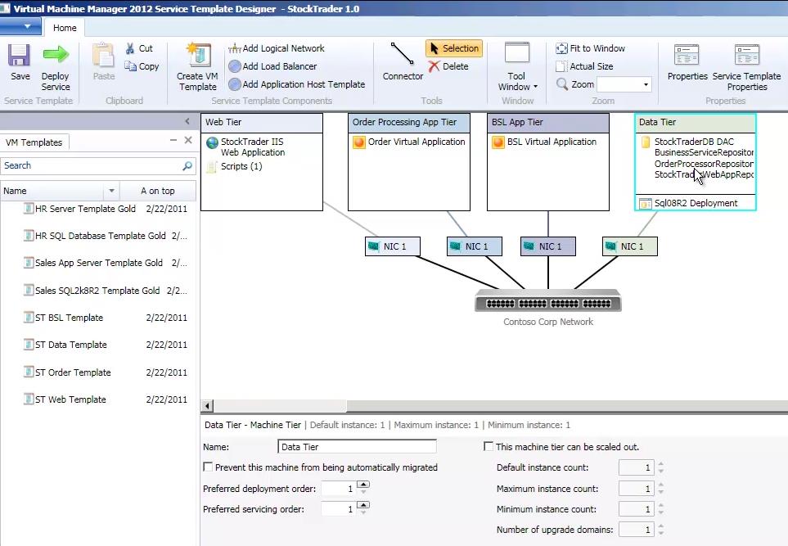Cut the selected item

(x=139, y=48)
